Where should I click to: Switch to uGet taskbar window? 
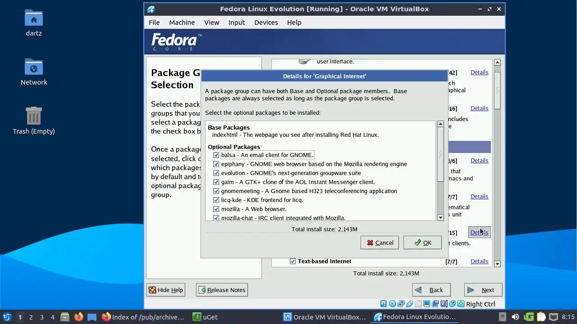[205, 317]
